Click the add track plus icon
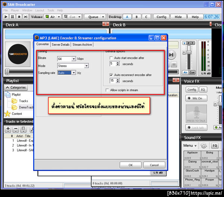The width and height of the screenshot is (224, 197). (8, 129)
